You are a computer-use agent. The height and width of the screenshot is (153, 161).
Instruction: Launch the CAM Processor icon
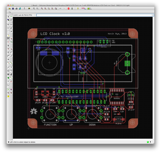[20, 9]
